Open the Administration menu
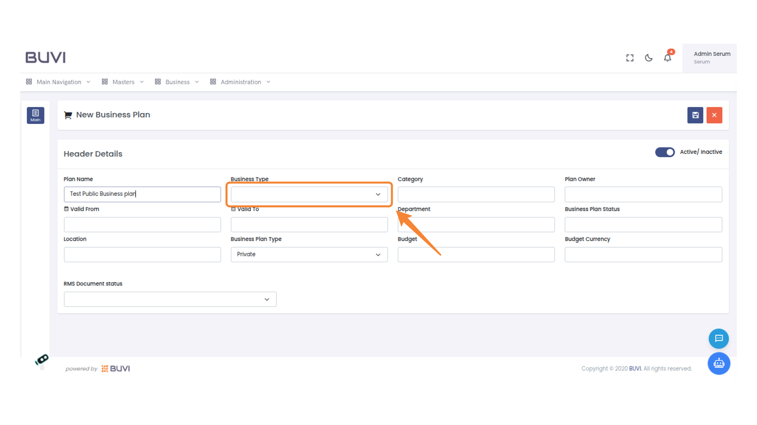Image resolution: width=757 pixels, height=425 pixels. coord(240,82)
